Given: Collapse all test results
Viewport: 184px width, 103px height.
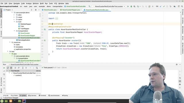Looking at the screenshot, I should (26, 68).
